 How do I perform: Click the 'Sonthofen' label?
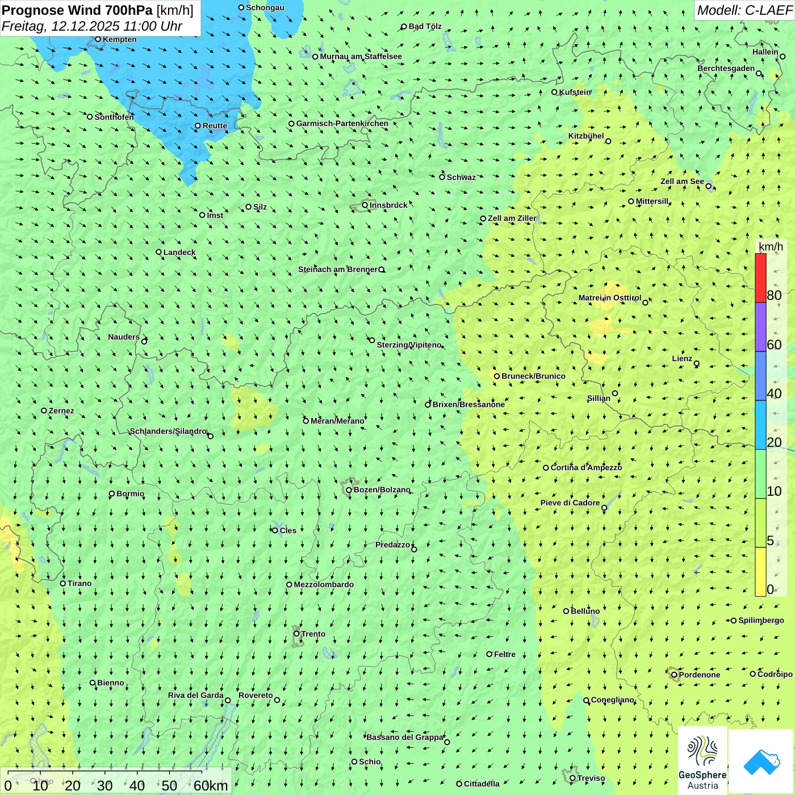[115, 117]
